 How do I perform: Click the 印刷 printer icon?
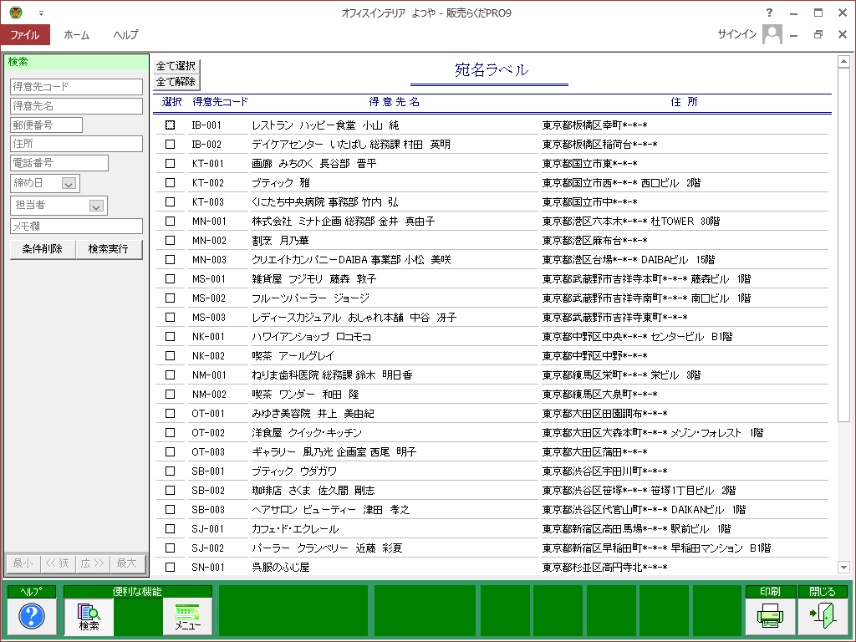click(x=770, y=616)
